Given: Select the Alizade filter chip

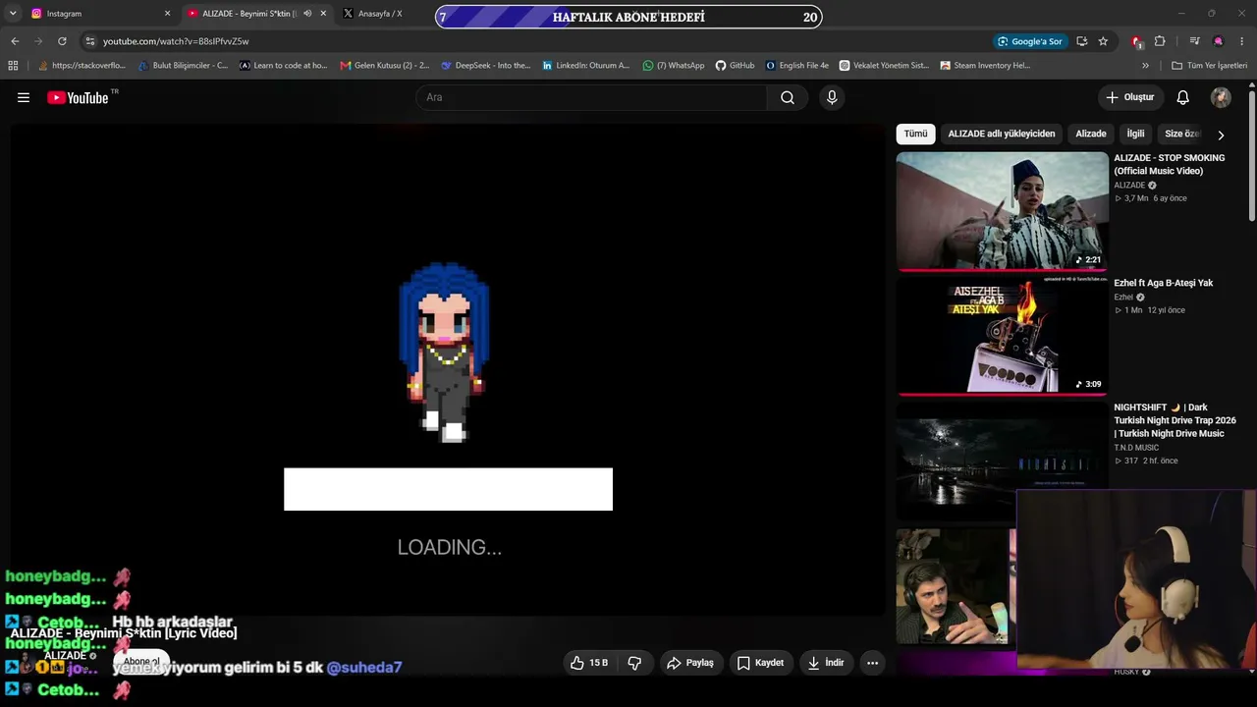Looking at the screenshot, I should point(1091,134).
